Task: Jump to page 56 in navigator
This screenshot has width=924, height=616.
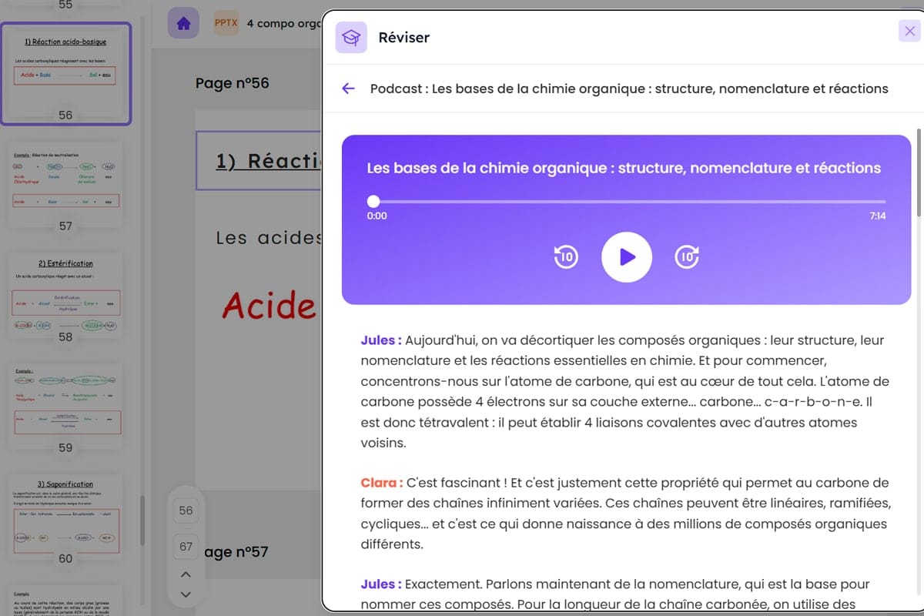Action: coord(186,511)
